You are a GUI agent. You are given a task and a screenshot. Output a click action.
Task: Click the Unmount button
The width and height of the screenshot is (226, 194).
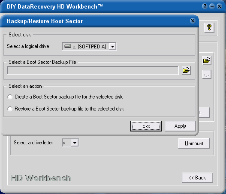pos(194,143)
